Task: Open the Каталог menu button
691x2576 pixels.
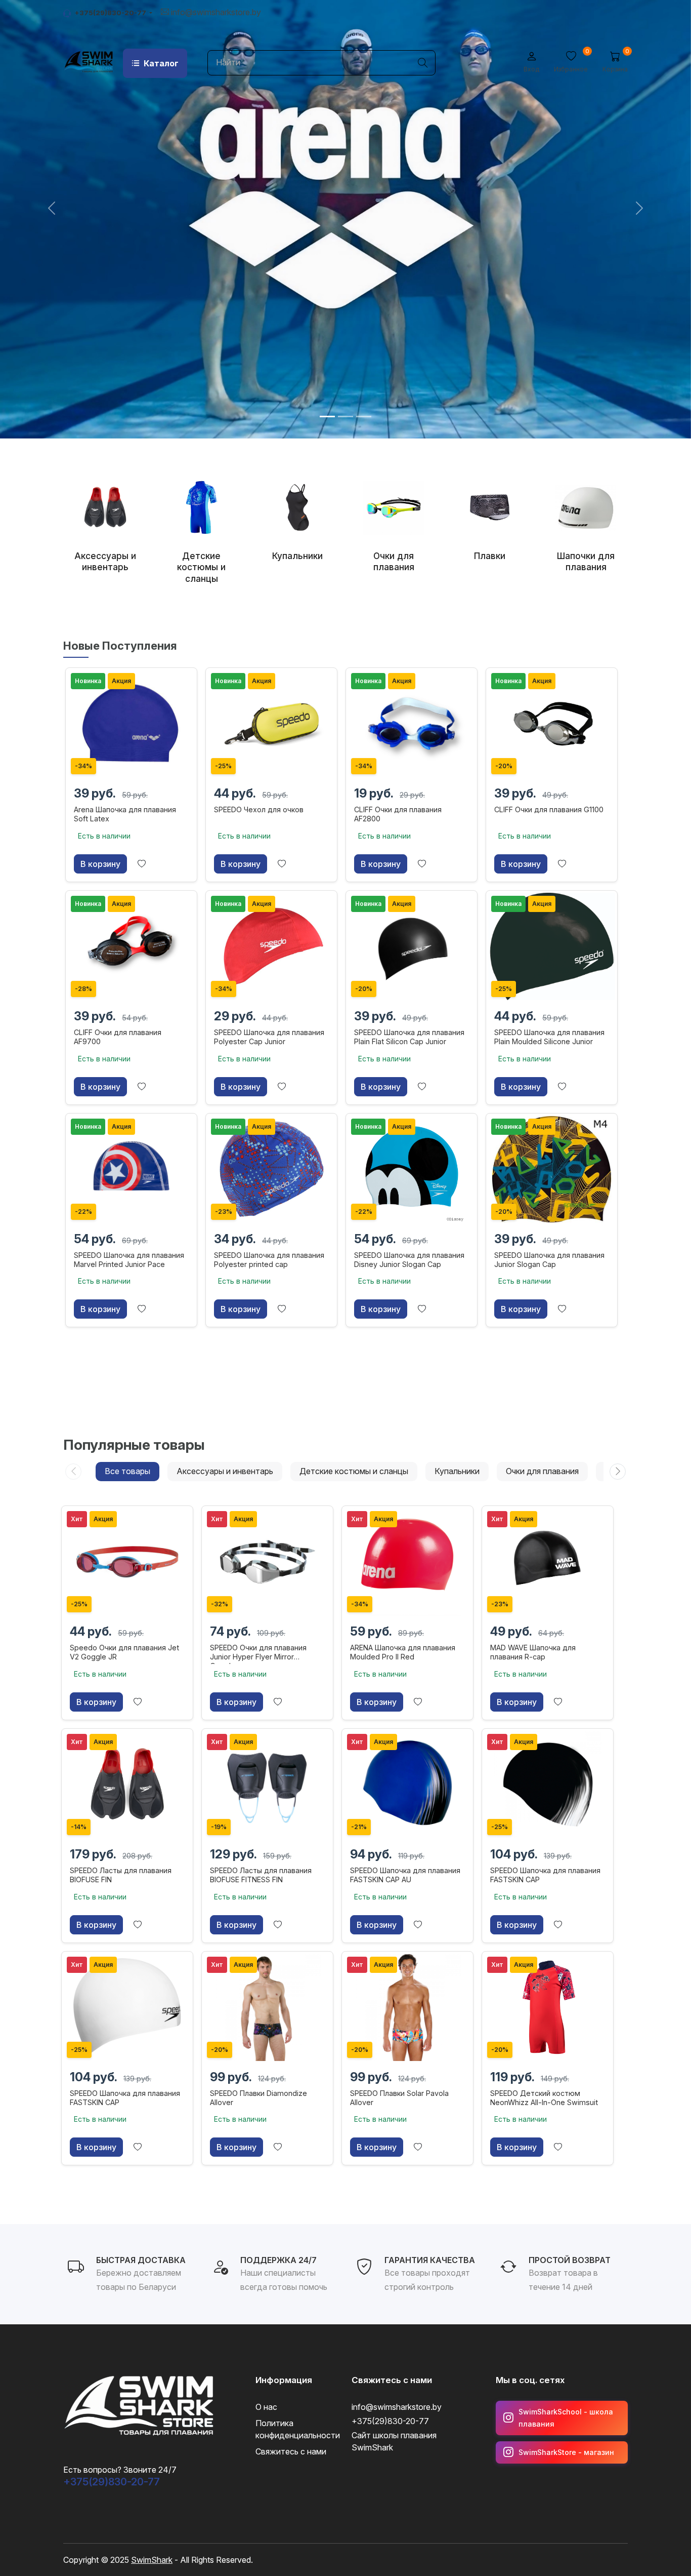Action: pos(155,63)
